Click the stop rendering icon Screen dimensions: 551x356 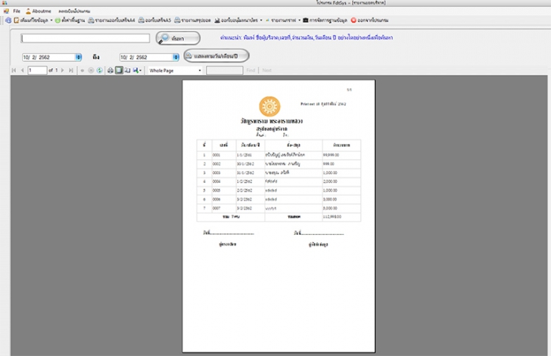pos(91,70)
